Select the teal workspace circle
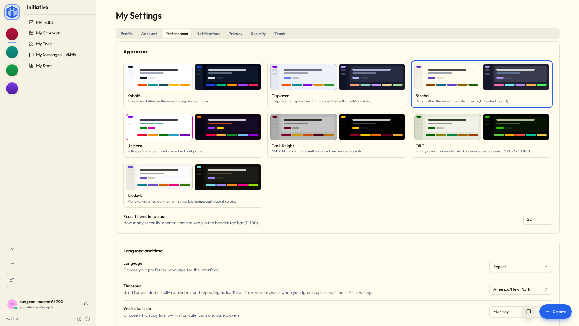The width and height of the screenshot is (579, 326). pyautogui.click(x=12, y=52)
